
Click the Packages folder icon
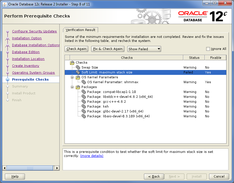click(78, 87)
